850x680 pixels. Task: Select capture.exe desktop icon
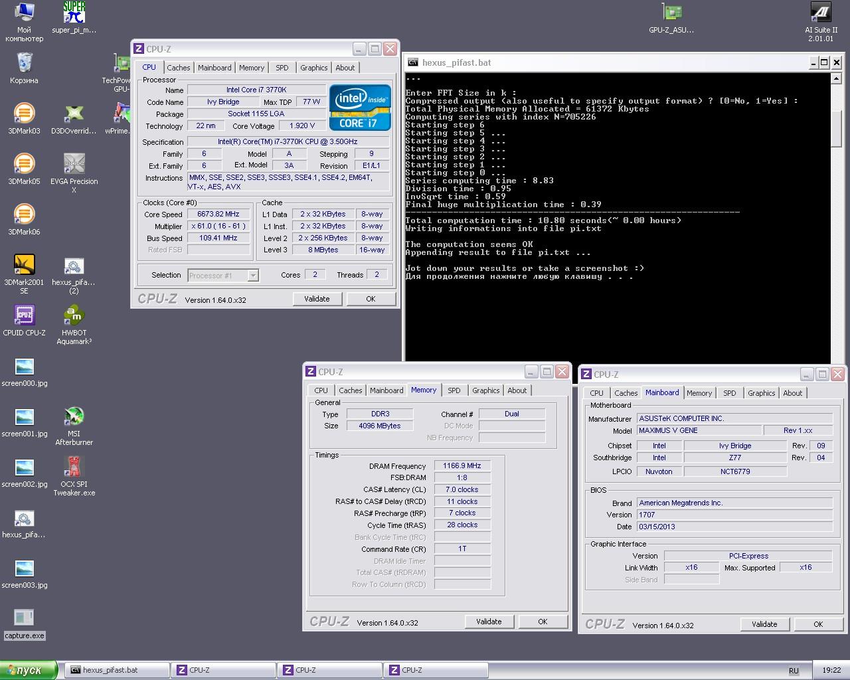click(24, 623)
